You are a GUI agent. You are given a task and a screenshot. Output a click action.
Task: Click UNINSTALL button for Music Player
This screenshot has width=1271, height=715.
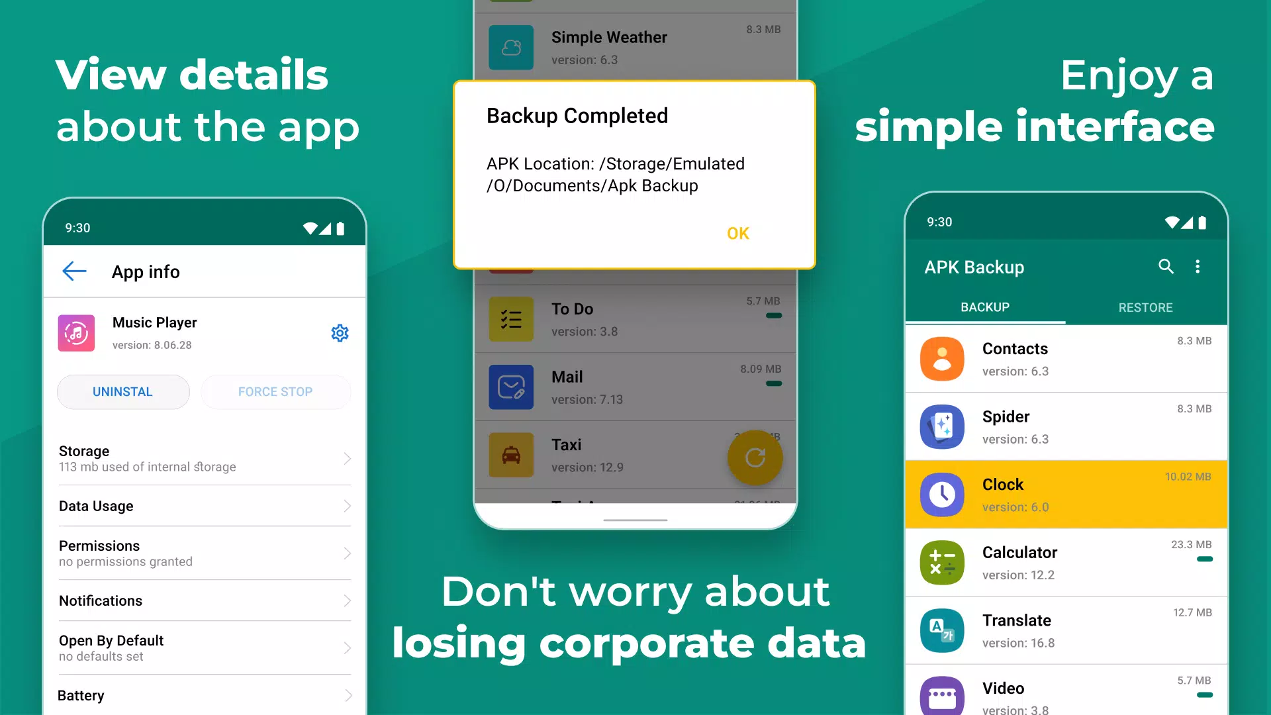click(x=123, y=391)
